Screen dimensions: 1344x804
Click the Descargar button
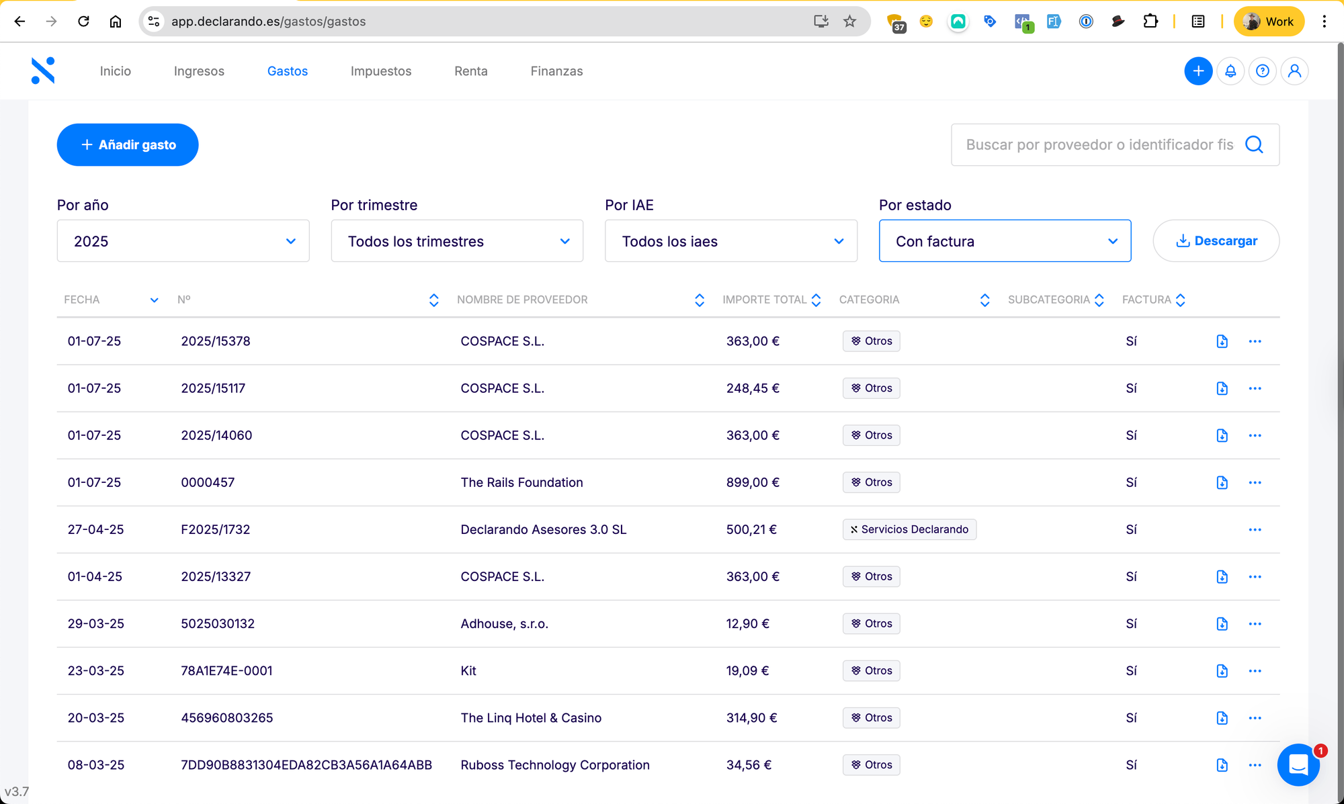coord(1216,241)
